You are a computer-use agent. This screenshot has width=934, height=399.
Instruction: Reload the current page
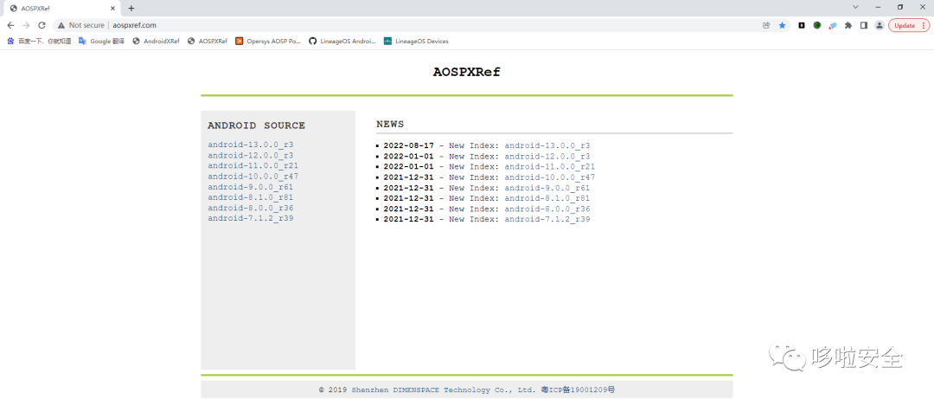tap(42, 26)
